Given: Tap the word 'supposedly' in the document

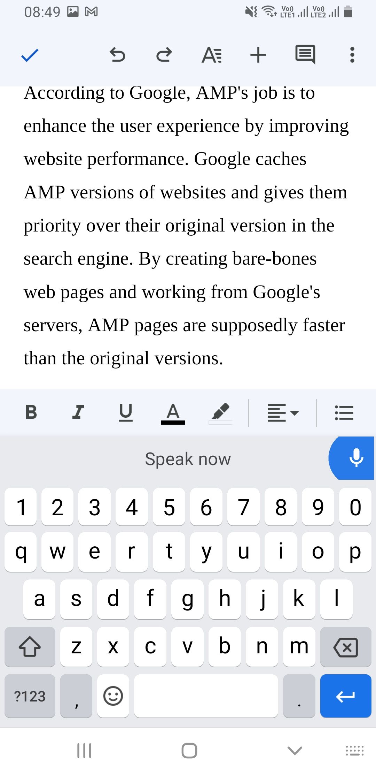Looking at the screenshot, I should (254, 326).
